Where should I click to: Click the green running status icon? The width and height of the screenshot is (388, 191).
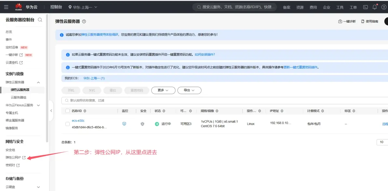tap(157, 124)
